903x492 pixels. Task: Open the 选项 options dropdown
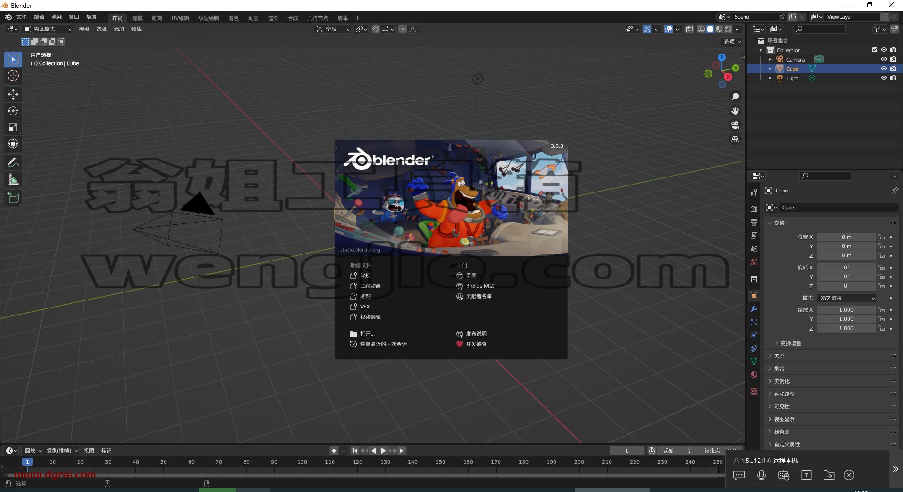click(x=732, y=42)
